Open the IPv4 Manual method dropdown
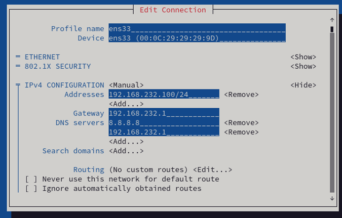The height and width of the screenshot is (218, 342). [x=126, y=85]
